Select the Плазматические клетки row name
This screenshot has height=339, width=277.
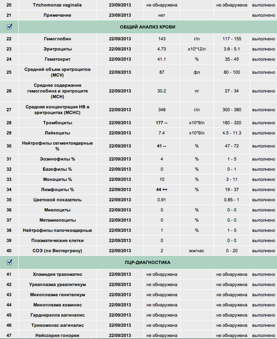click(x=58, y=241)
